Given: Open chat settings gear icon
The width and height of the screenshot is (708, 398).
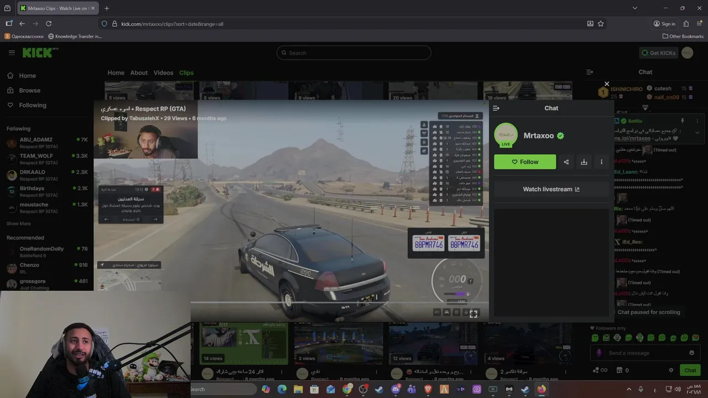Looking at the screenshot, I should [671, 370].
